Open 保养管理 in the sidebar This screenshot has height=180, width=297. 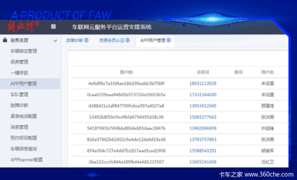(x=19, y=62)
